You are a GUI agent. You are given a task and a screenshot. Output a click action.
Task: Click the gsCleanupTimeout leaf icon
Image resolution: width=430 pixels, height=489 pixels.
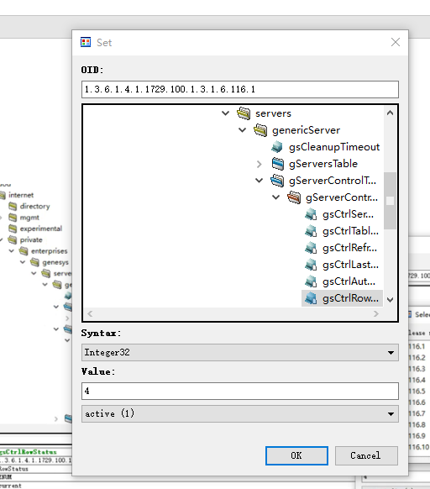coord(277,147)
